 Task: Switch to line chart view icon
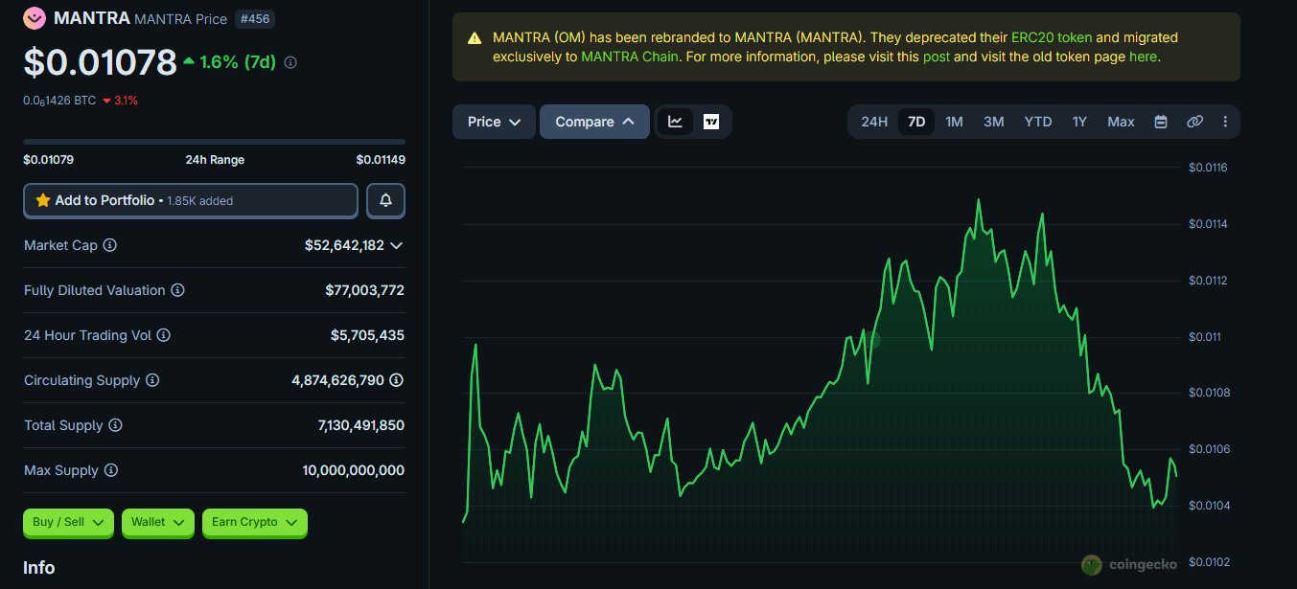point(676,122)
